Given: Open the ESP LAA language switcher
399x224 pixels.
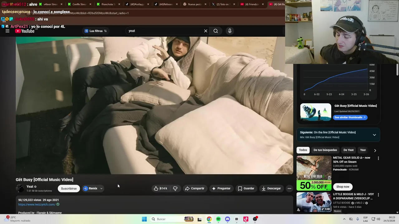Looking at the screenshot, I should [365, 219].
